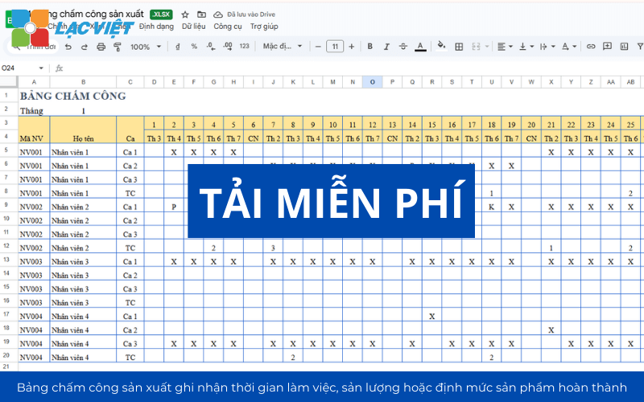Select NV003 cell in row 13
Image resolution: width=644 pixels, height=402 pixels.
[x=32, y=261]
